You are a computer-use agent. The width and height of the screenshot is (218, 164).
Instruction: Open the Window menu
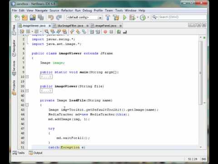pyautogui.click(x=130, y=10)
